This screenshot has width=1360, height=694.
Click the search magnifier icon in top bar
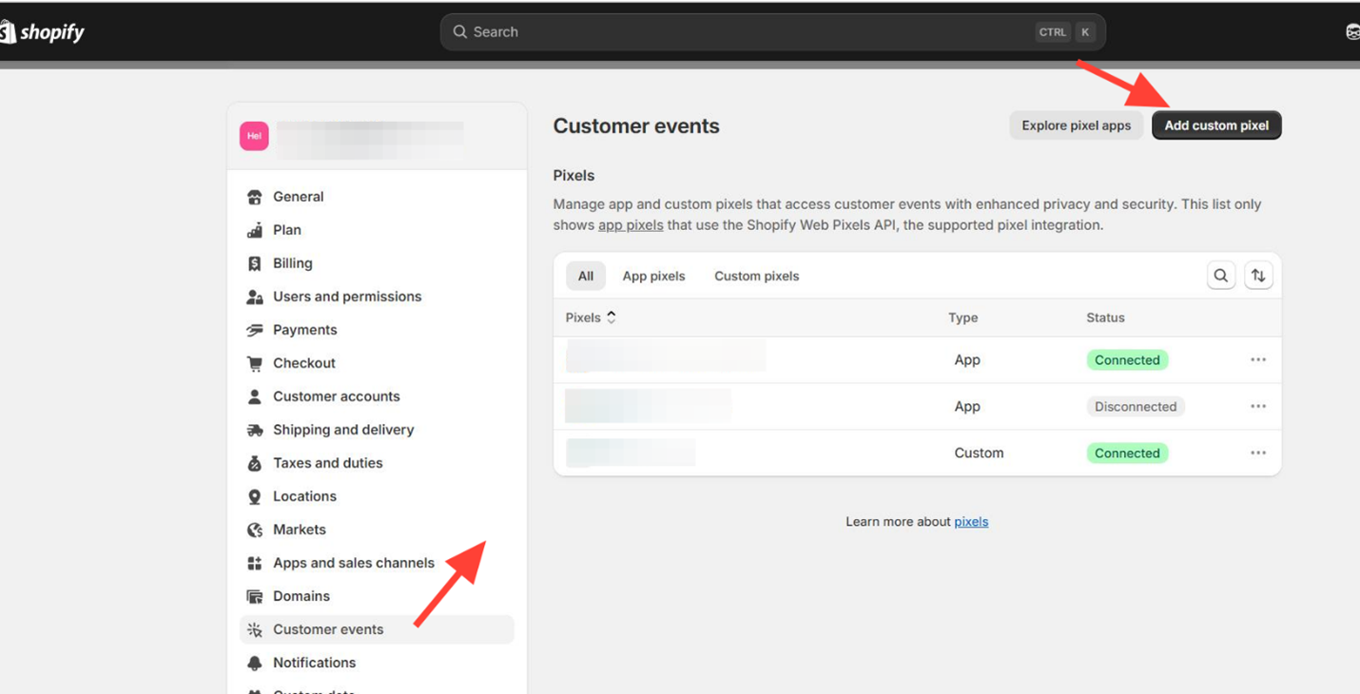pyautogui.click(x=460, y=32)
